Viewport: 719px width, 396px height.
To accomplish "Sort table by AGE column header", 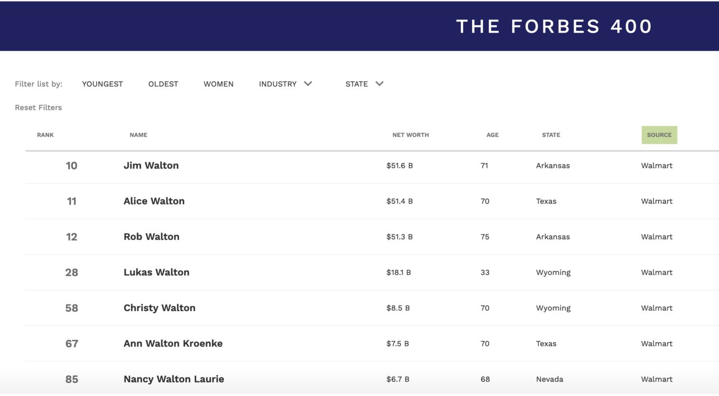I will coord(492,135).
